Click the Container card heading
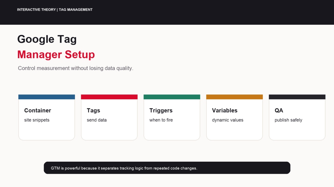 pos(38,110)
